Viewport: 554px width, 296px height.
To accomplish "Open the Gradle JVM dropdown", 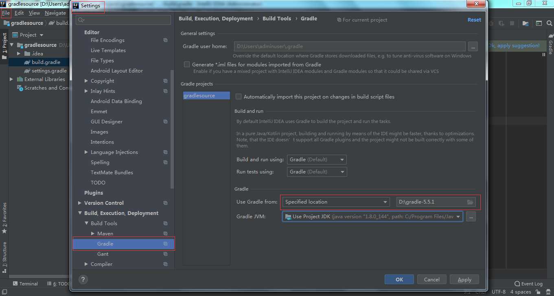I will (372, 217).
